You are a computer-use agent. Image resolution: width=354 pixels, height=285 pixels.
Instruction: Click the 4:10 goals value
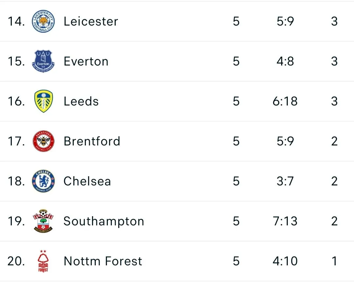pos(285,261)
